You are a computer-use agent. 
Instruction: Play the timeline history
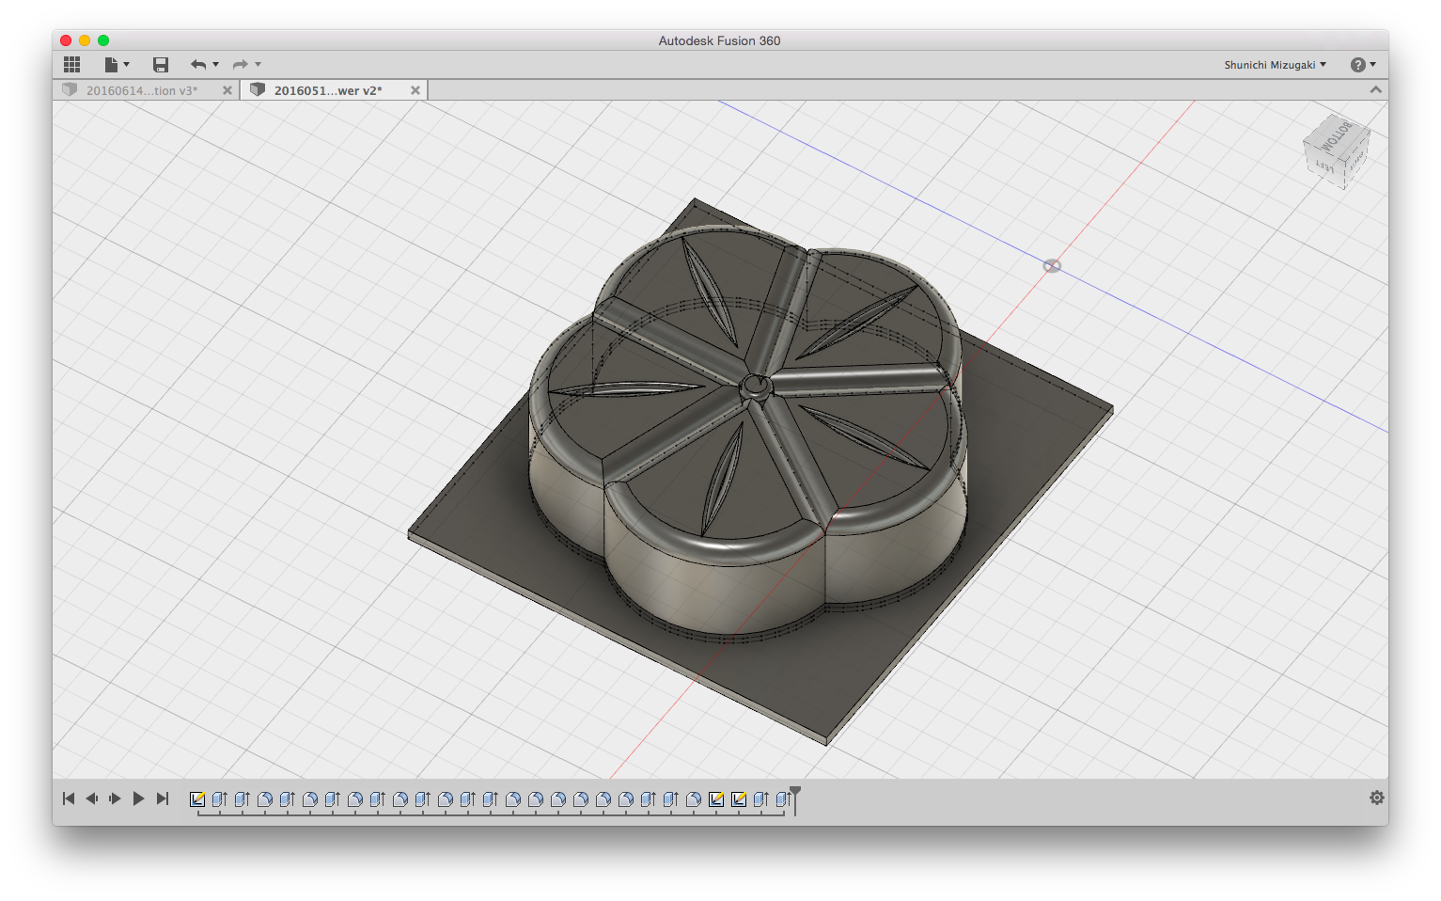click(x=138, y=798)
